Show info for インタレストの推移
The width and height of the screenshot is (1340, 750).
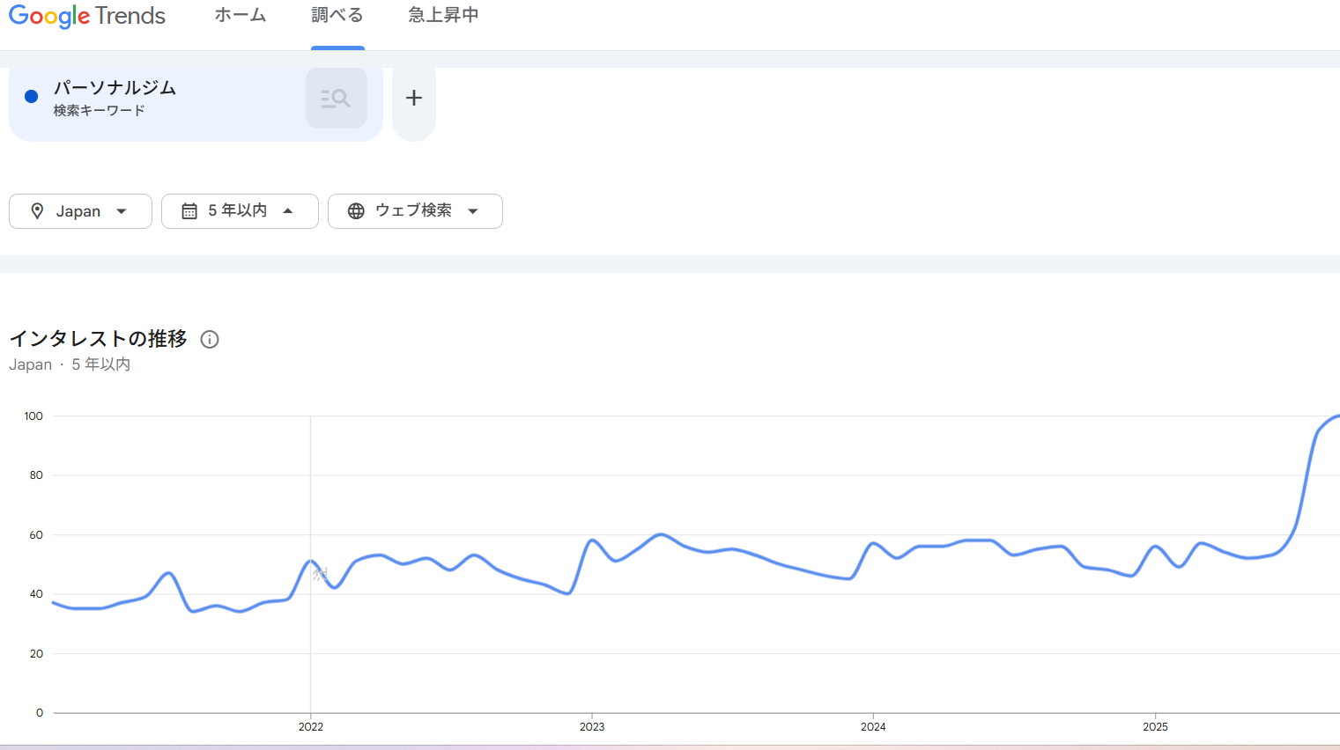(210, 340)
